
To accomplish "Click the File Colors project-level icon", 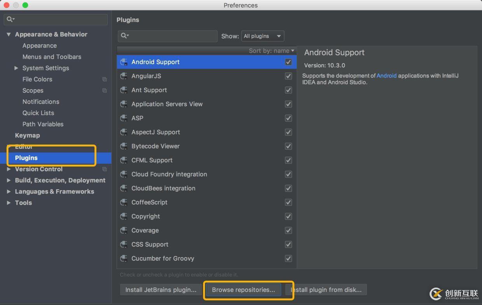I will [x=105, y=79].
